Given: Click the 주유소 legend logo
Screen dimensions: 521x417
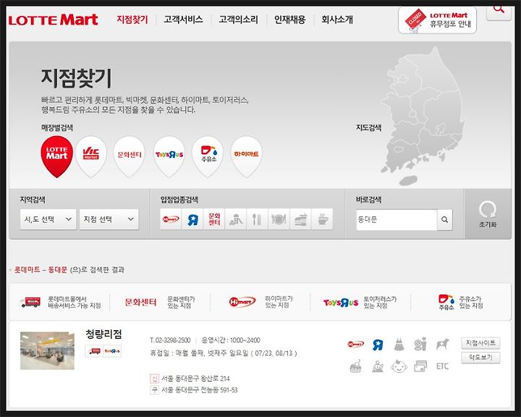Looking at the screenshot, I should (x=446, y=302).
